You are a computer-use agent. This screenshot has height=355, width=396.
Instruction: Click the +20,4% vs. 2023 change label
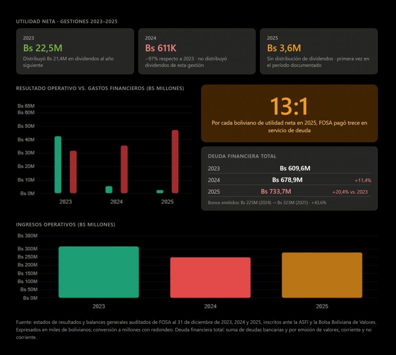[x=350, y=192]
